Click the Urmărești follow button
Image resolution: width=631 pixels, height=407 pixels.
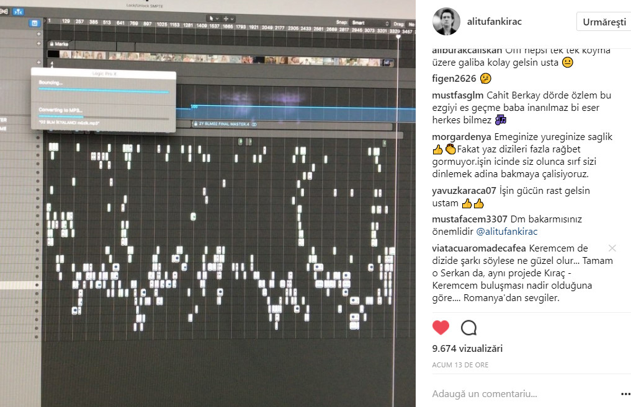604,22
